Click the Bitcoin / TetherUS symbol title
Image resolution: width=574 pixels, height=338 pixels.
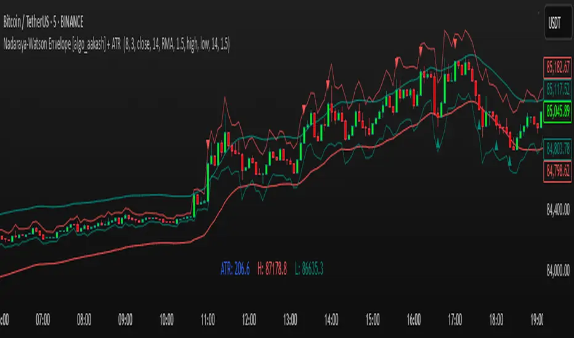[x=43, y=22]
